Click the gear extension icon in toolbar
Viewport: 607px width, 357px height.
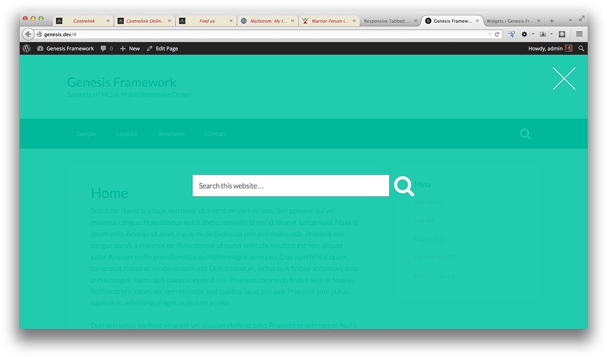(x=524, y=34)
